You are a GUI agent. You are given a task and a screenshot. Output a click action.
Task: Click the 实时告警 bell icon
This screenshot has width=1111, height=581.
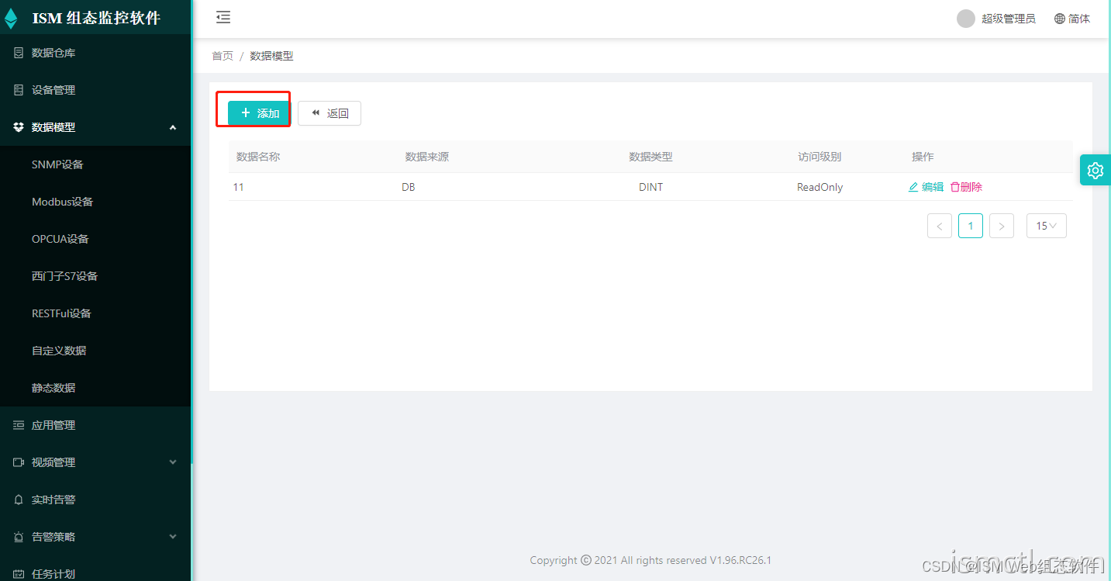tap(19, 500)
